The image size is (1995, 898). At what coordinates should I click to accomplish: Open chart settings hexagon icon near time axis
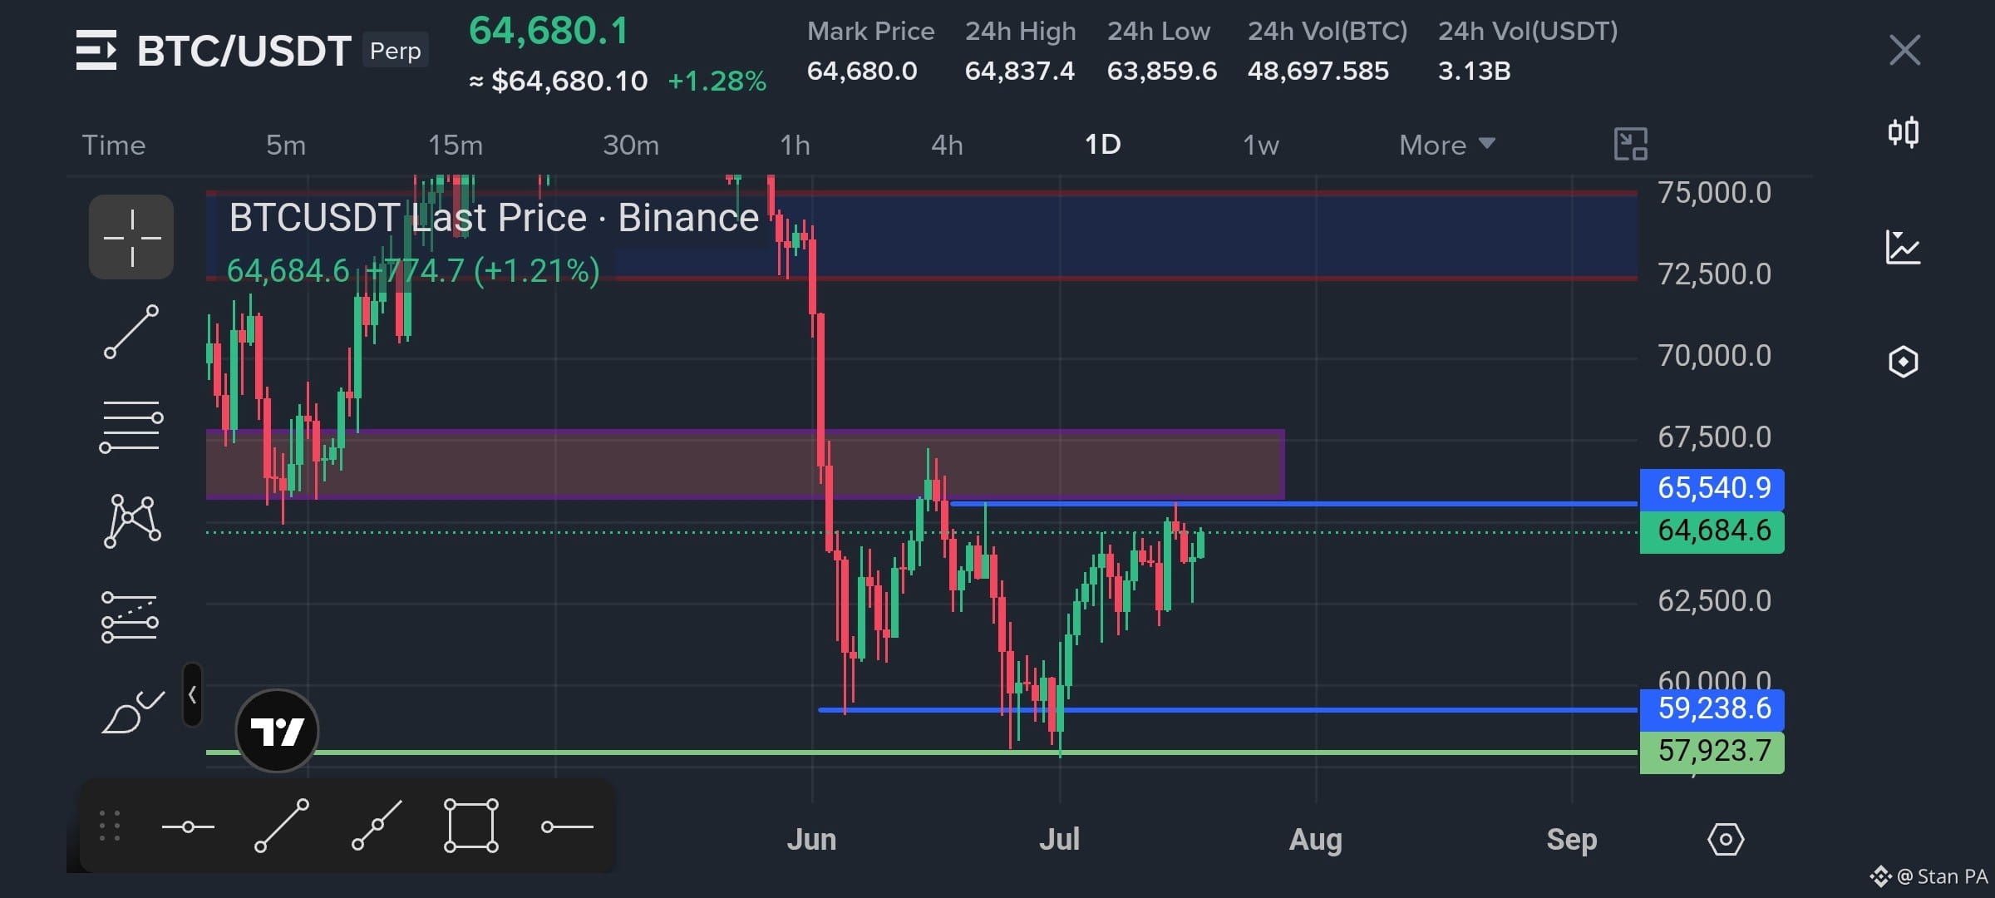[x=1726, y=840]
